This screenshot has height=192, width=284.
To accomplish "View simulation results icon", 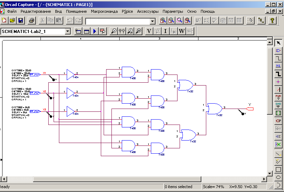I will [103, 31].
